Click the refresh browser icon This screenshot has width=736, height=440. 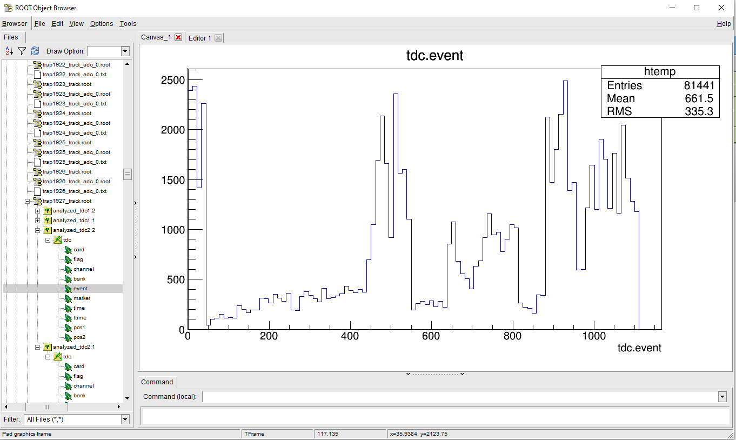pos(35,51)
